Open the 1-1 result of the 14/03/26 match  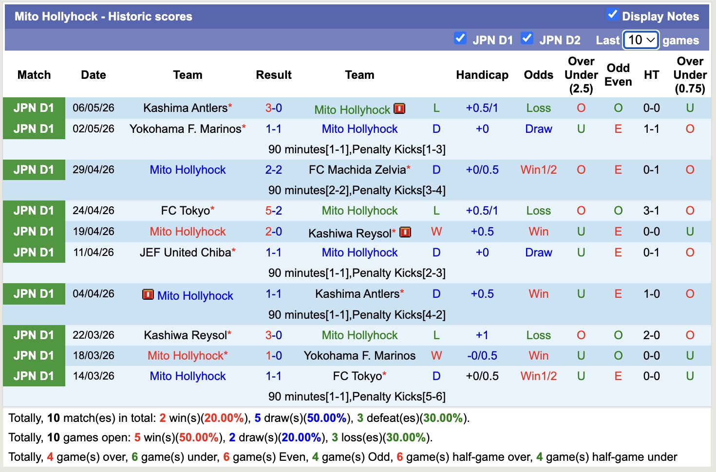click(274, 376)
